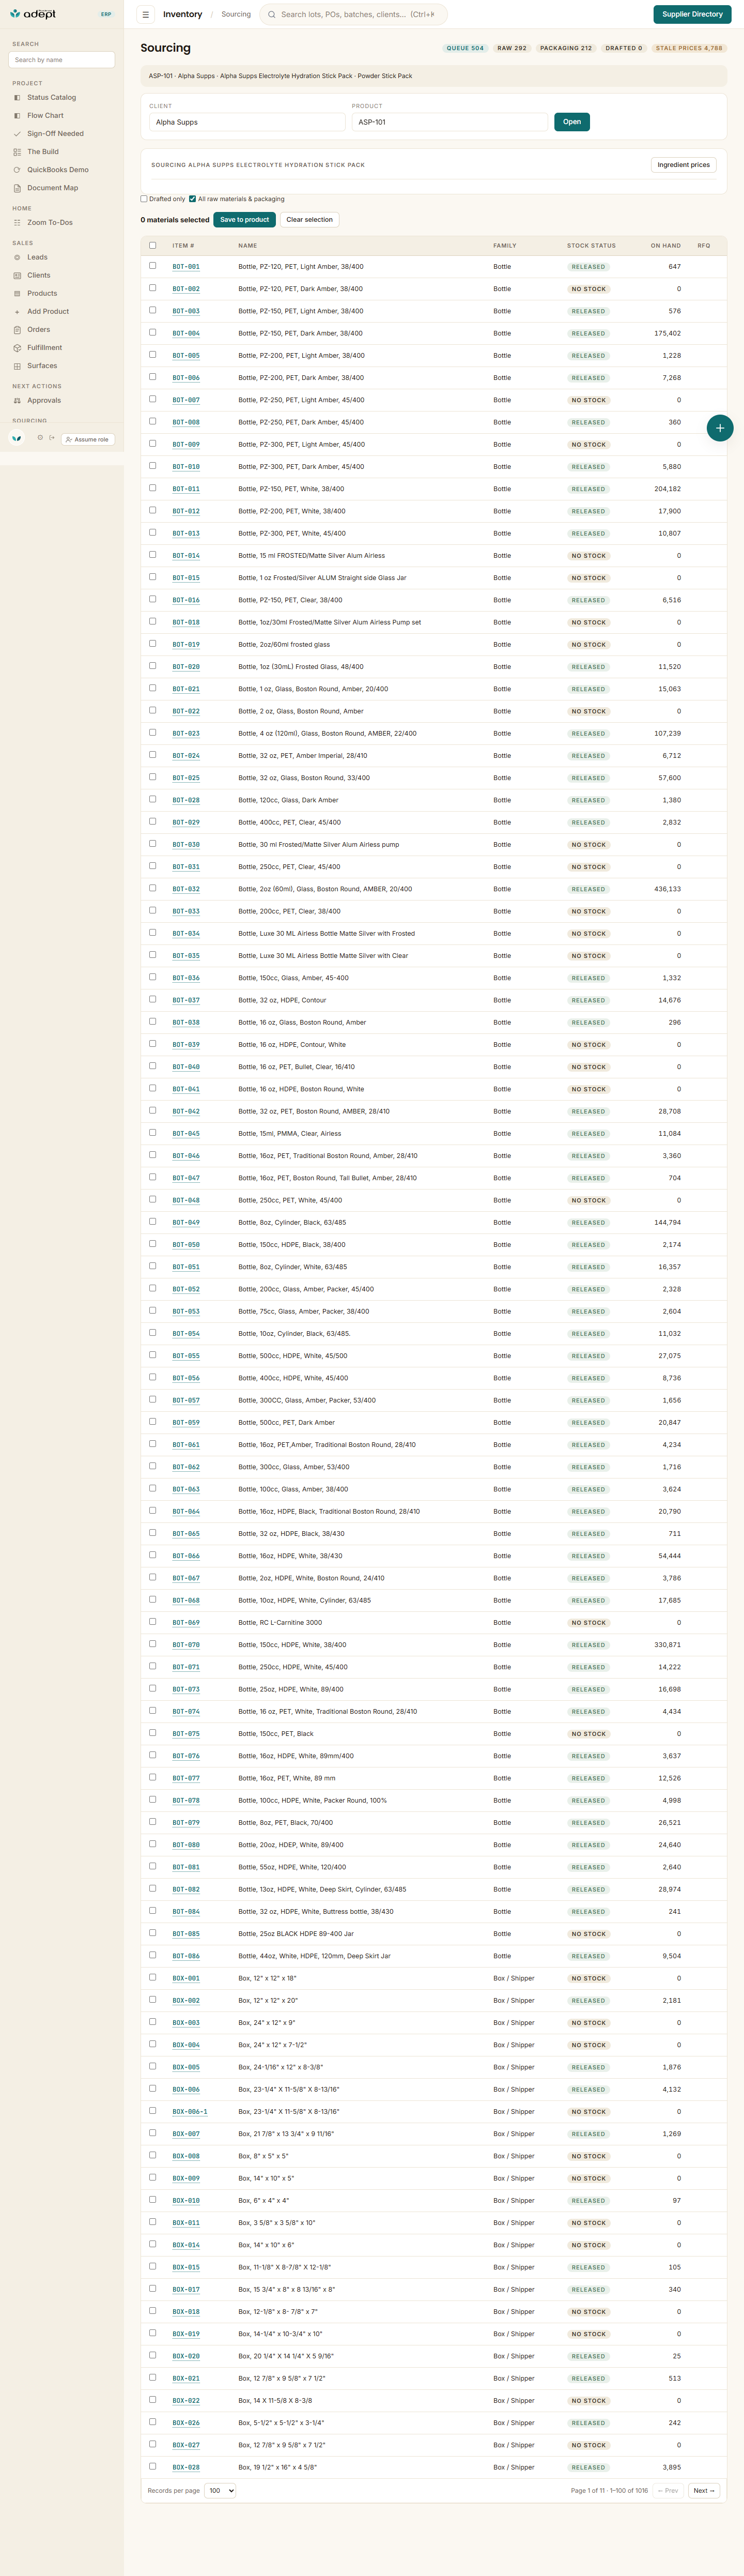
Task: Open The Build icon in sidebar
Action: coord(17,152)
